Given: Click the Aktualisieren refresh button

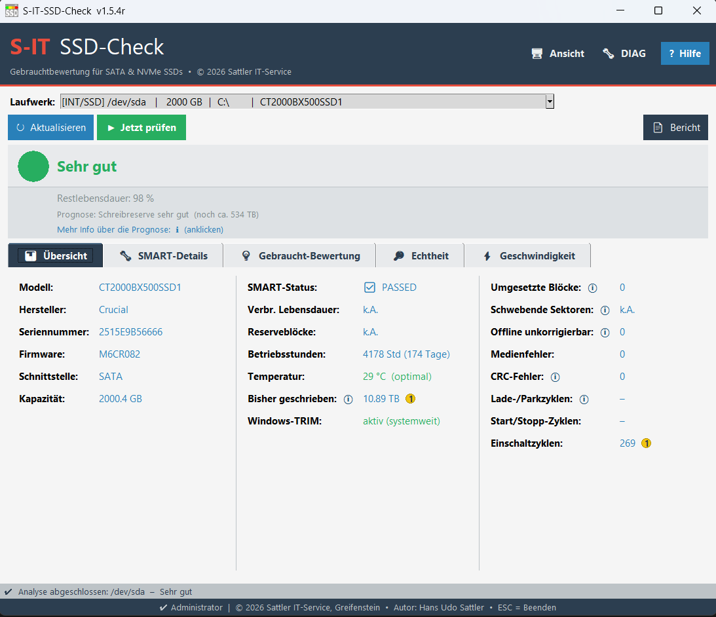Looking at the screenshot, I should pyautogui.click(x=50, y=128).
